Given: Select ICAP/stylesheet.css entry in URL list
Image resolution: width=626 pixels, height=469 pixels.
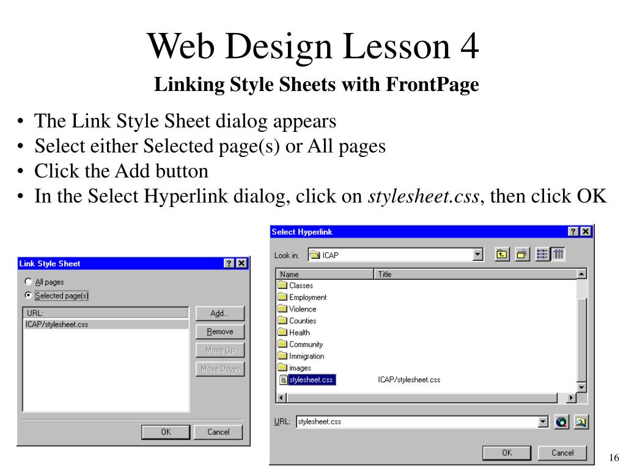Looking at the screenshot, I should click(106, 324).
